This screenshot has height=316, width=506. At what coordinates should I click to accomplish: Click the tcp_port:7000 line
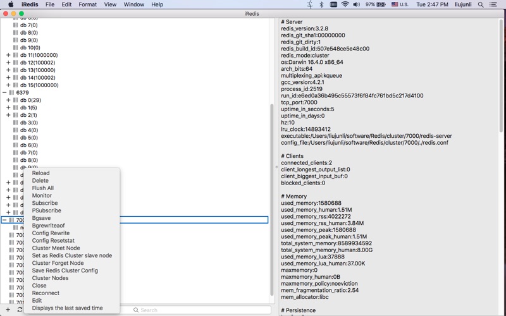(299, 102)
